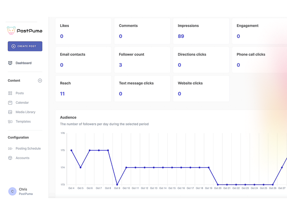
Task: Click the Templates icon in sidebar
Action: coord(10,121)
